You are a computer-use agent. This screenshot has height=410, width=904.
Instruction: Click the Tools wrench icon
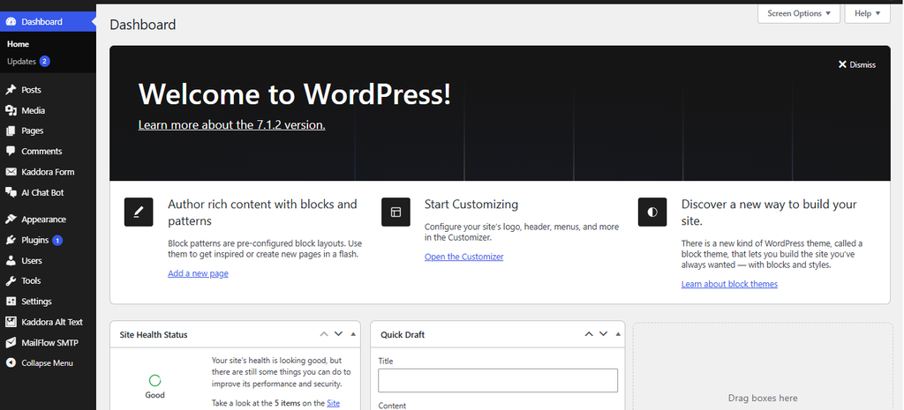click(11, 281)
